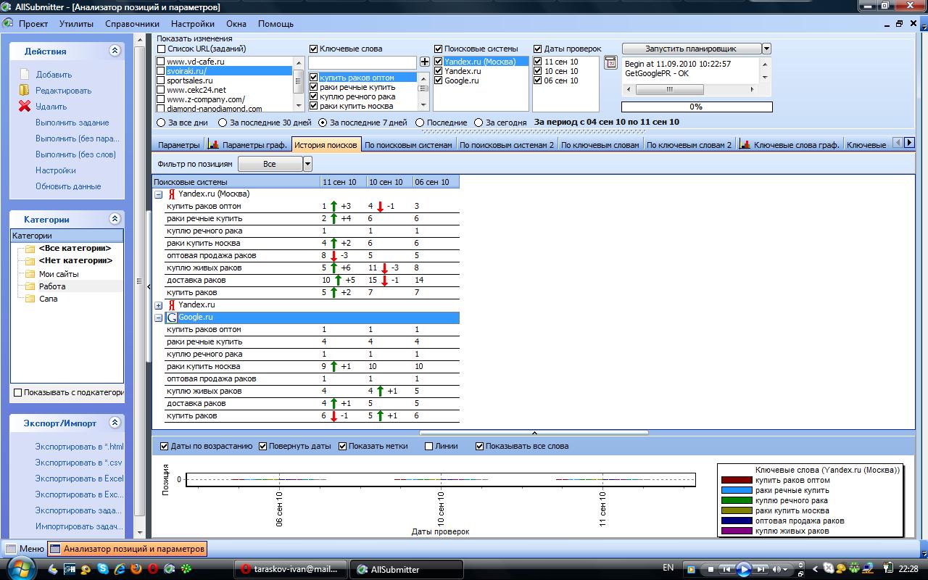Toggle Показывать с подкатегориями checkbox

point(18,392)
